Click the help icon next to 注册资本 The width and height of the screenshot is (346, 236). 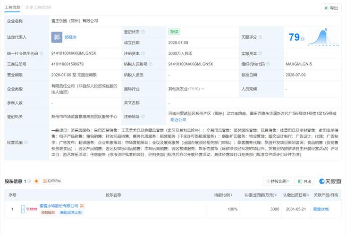click(x=143, y=53)
